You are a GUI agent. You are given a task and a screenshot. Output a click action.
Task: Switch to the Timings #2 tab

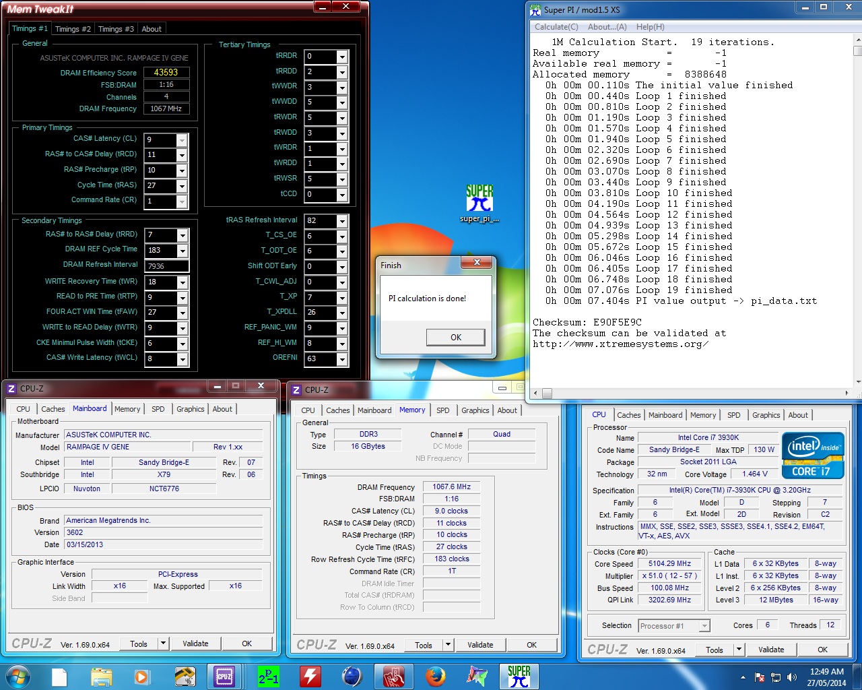(73, 29)
